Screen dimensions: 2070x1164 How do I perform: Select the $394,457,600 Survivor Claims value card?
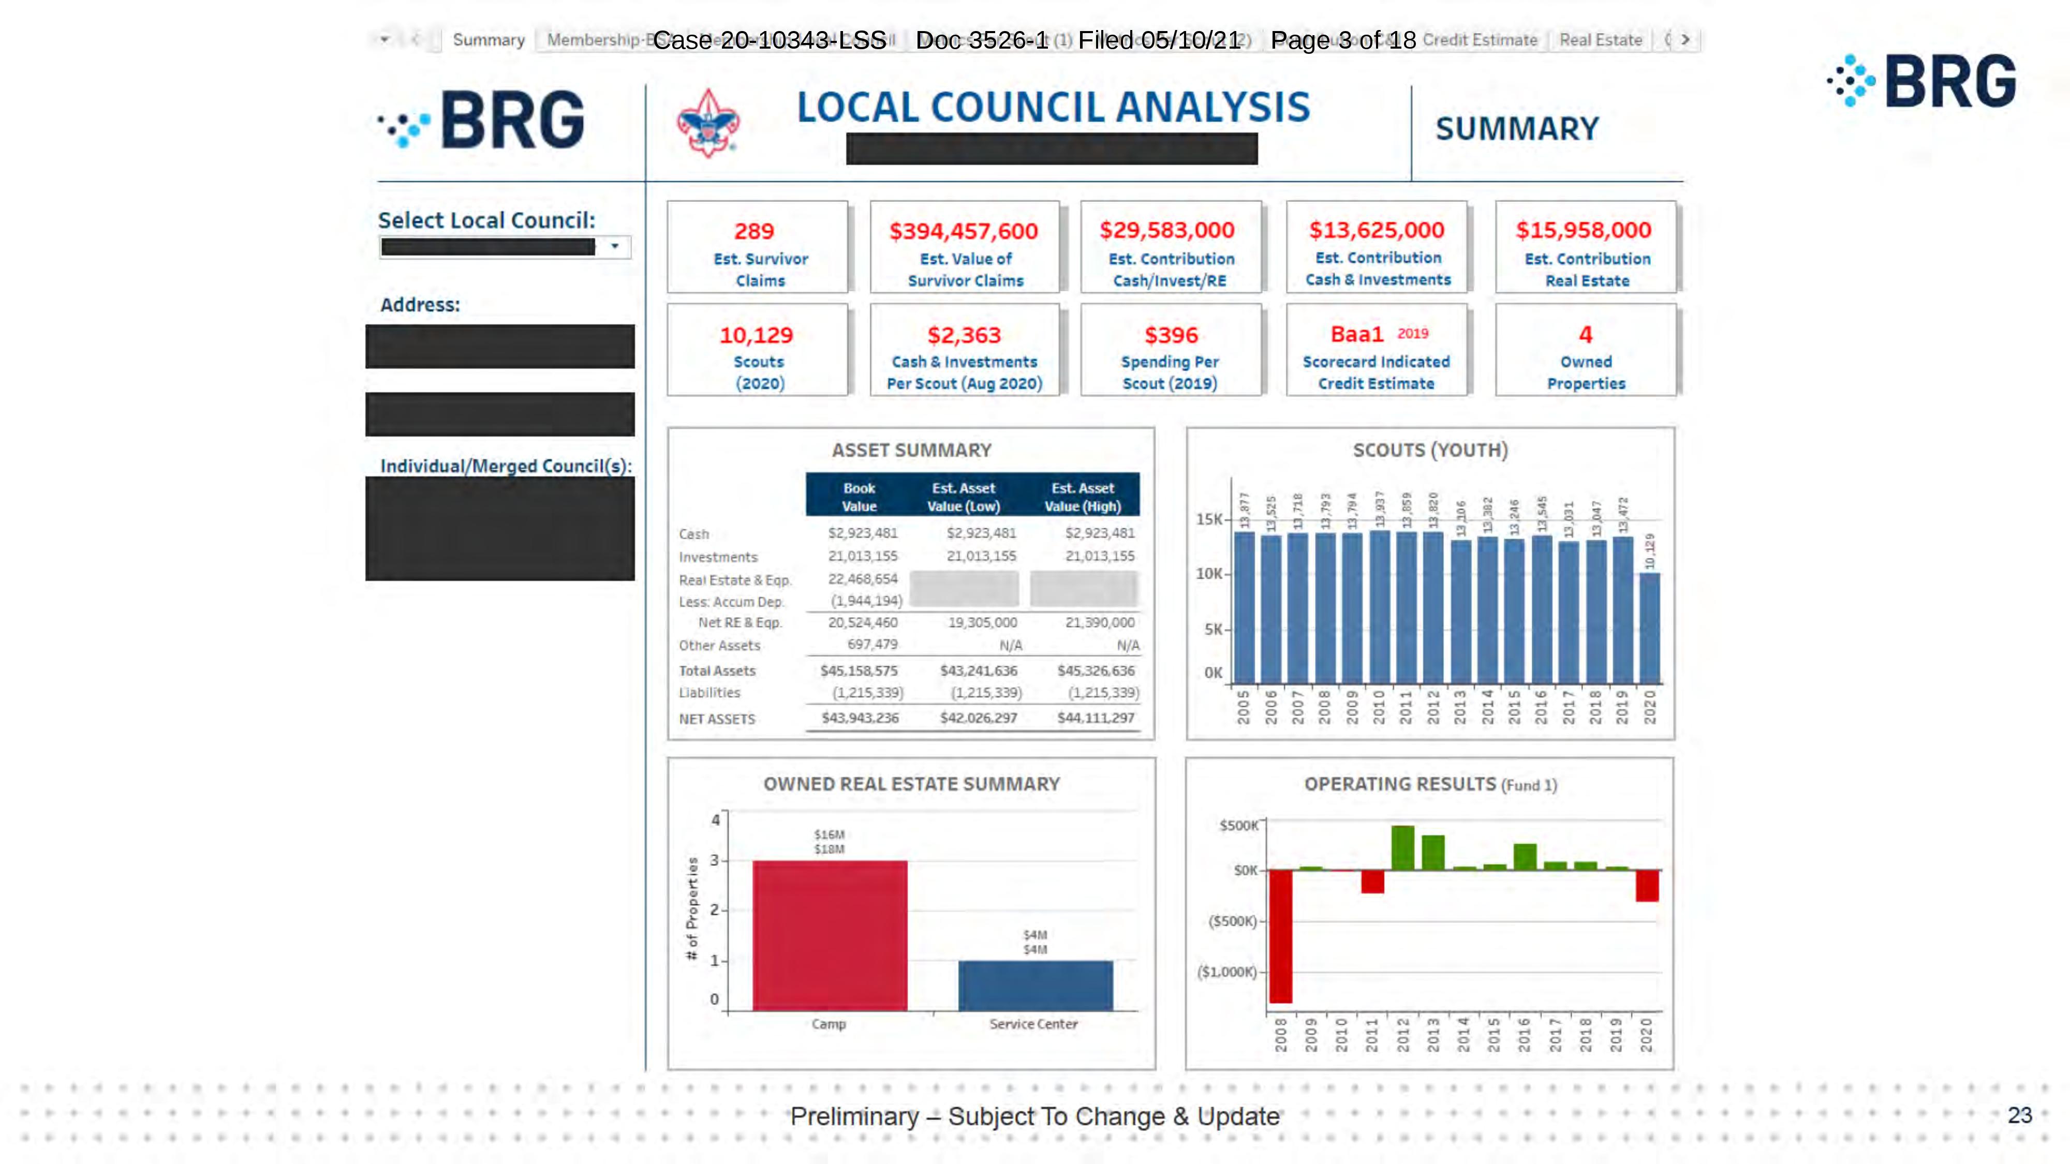[x=964, y=247]
